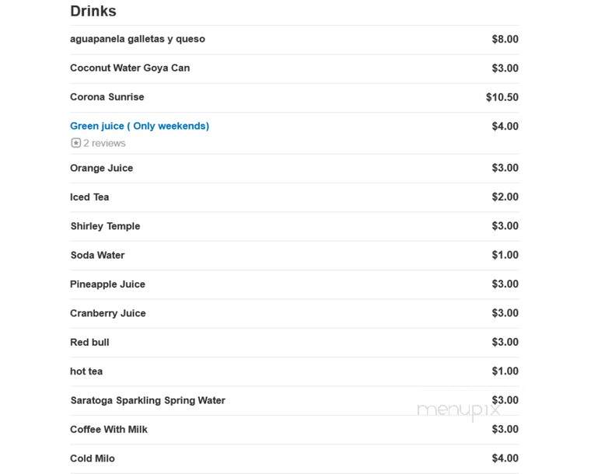Screen dimensions: 598x474
Task: Click the Soda Water item
Action: 97,255
